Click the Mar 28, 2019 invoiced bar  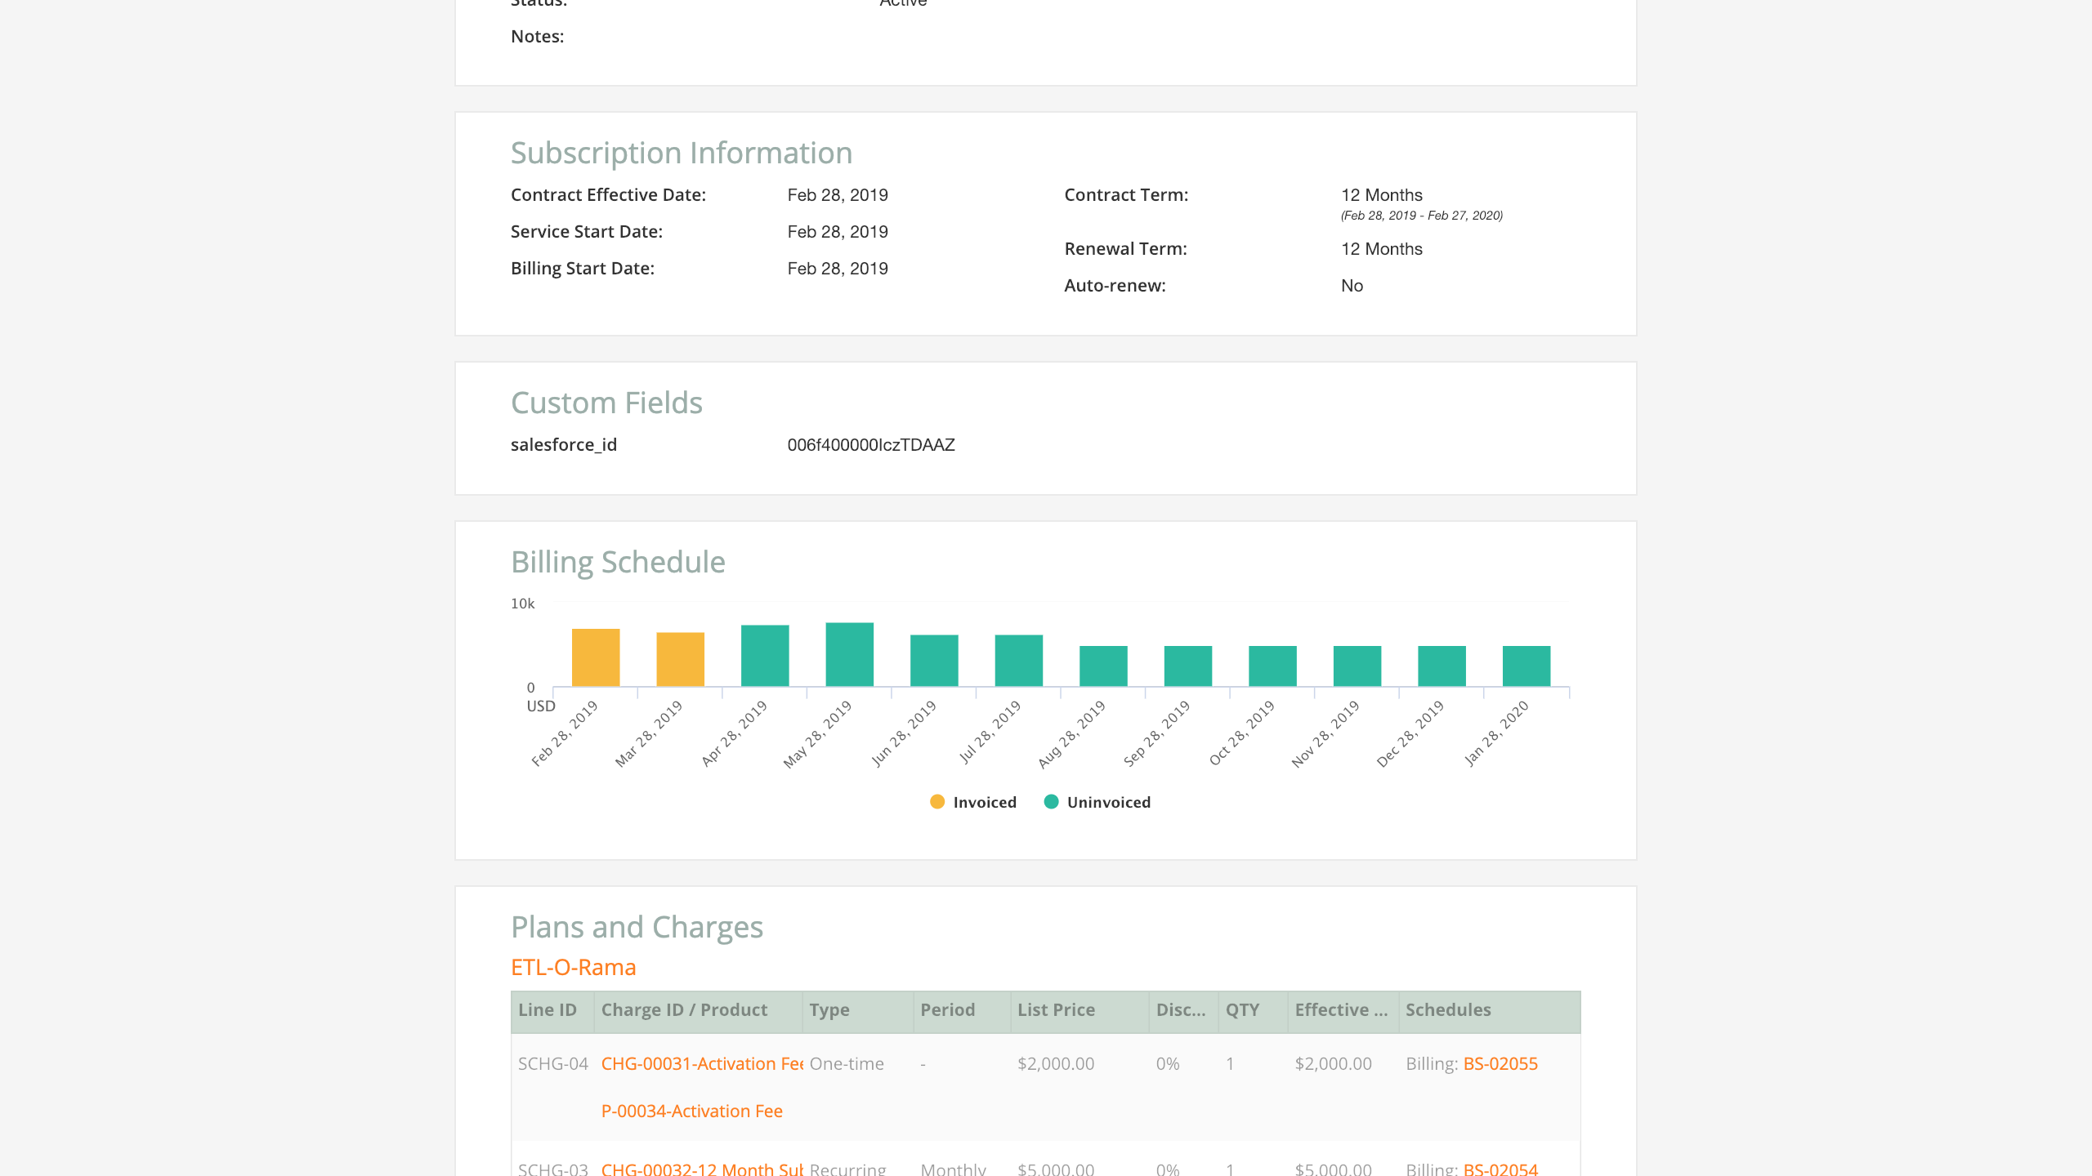point(680,659)
